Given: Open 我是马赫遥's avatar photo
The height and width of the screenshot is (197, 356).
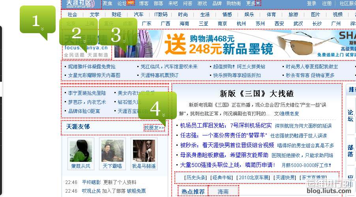Looking at the screenshot, I should [144, 150].
